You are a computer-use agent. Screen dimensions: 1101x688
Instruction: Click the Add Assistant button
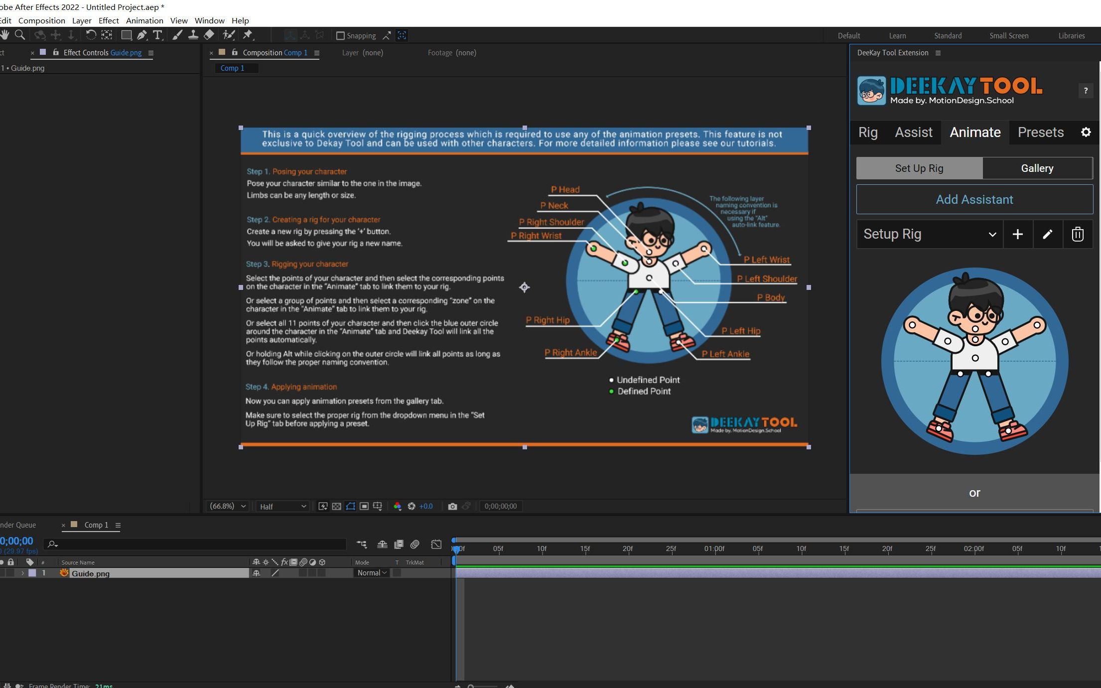click(x=974, y=200)
